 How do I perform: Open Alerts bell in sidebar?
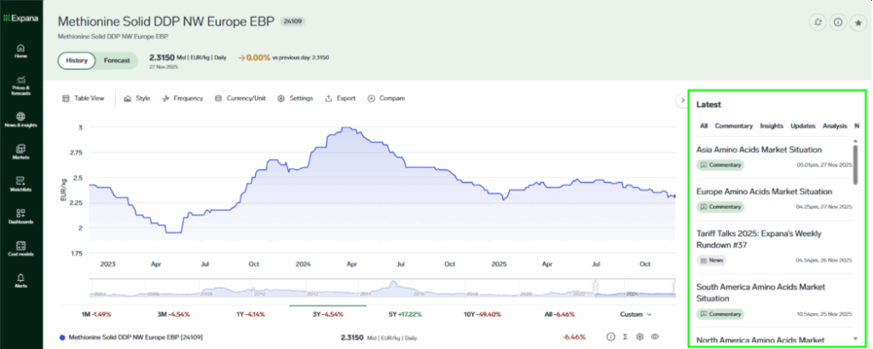[x=20, y=280]
